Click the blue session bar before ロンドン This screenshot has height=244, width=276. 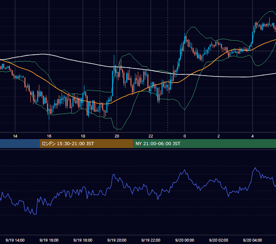point(20,144)
